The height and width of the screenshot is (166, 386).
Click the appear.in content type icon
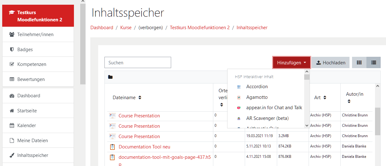tap(239, 108)
